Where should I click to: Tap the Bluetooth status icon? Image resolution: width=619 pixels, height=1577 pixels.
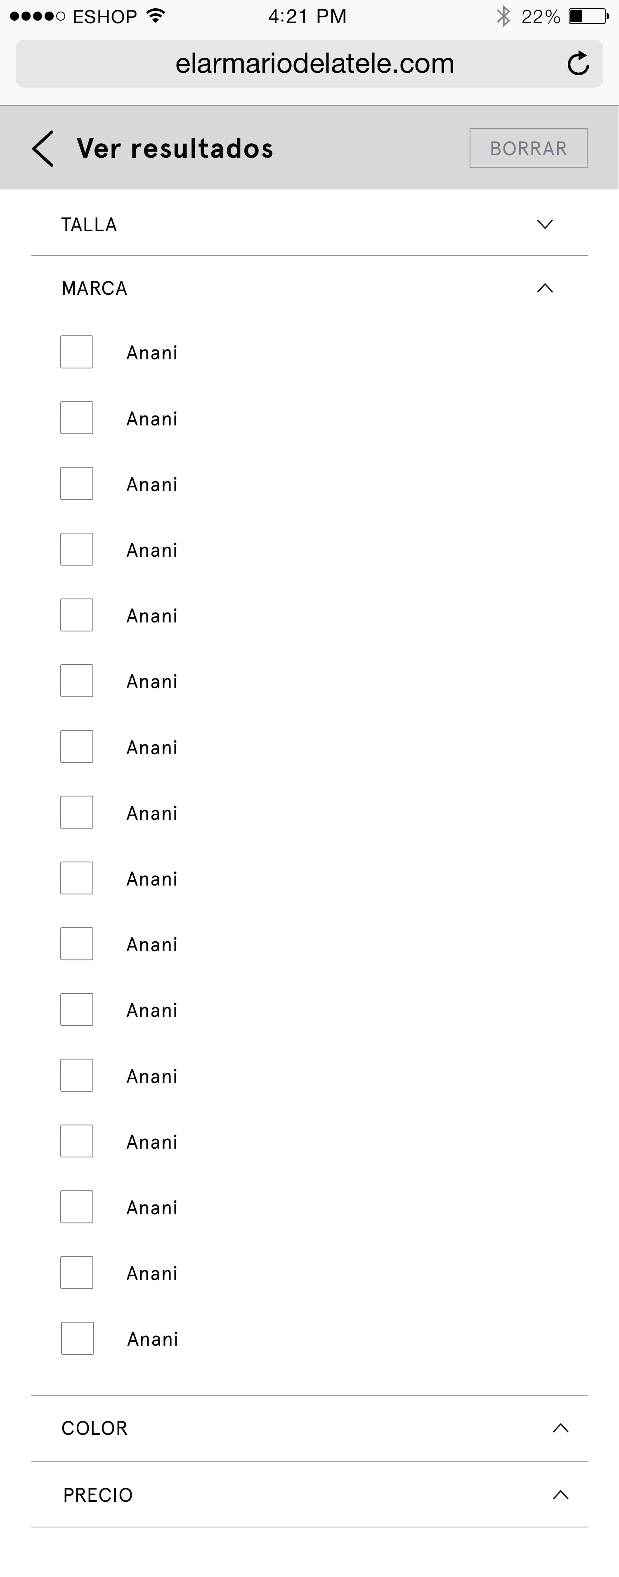503,17
